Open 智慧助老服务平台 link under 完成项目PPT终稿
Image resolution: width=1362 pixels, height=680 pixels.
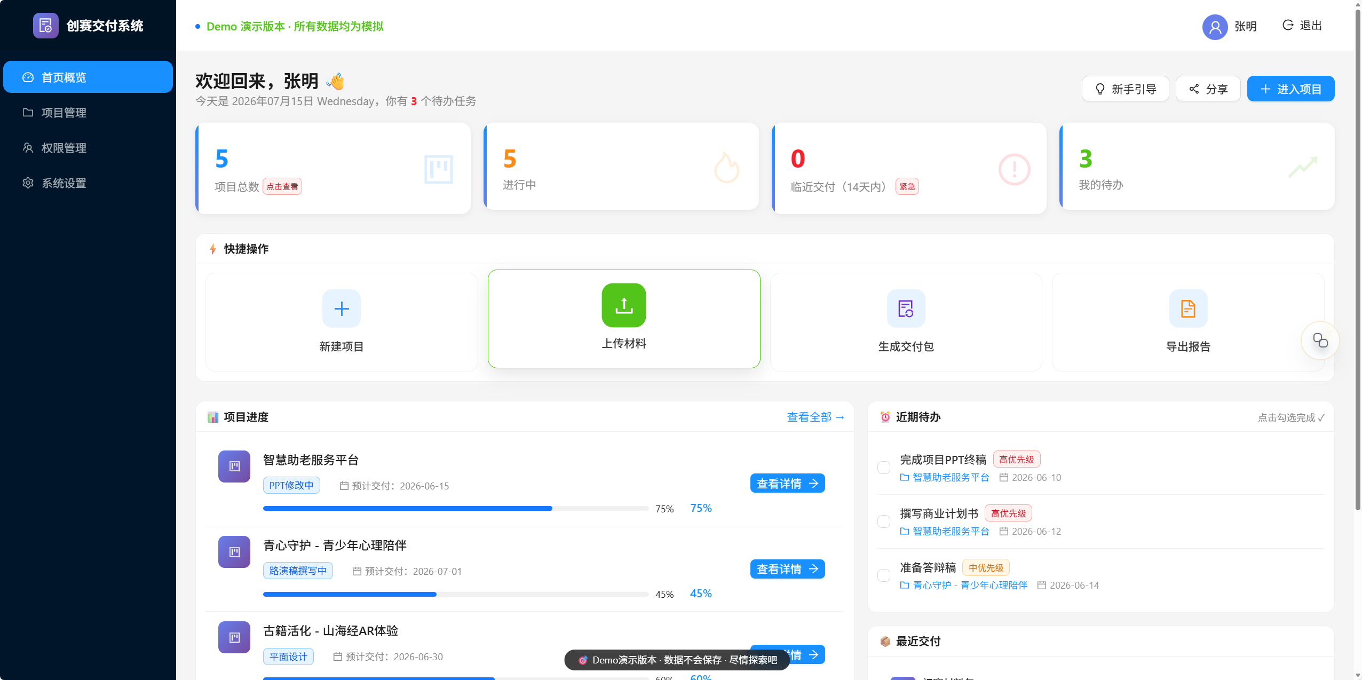(x=945, y=477)
